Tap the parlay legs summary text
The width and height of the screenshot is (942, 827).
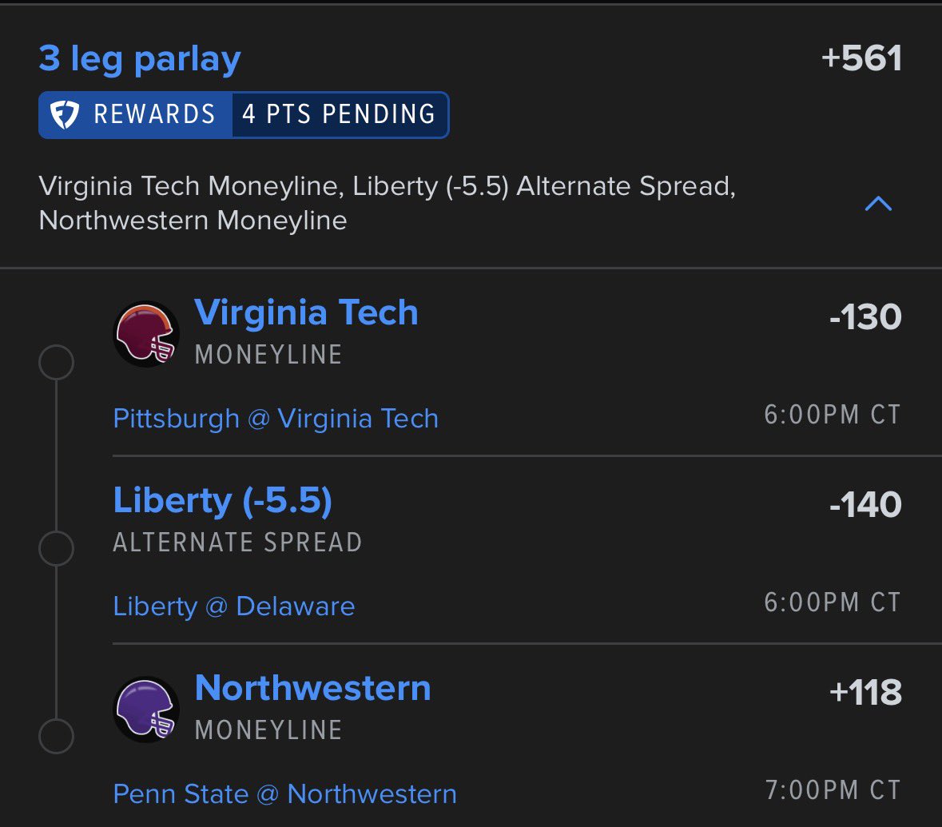(387, 203)
